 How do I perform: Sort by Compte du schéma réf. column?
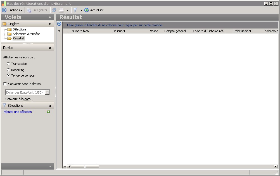coord(208,31)
